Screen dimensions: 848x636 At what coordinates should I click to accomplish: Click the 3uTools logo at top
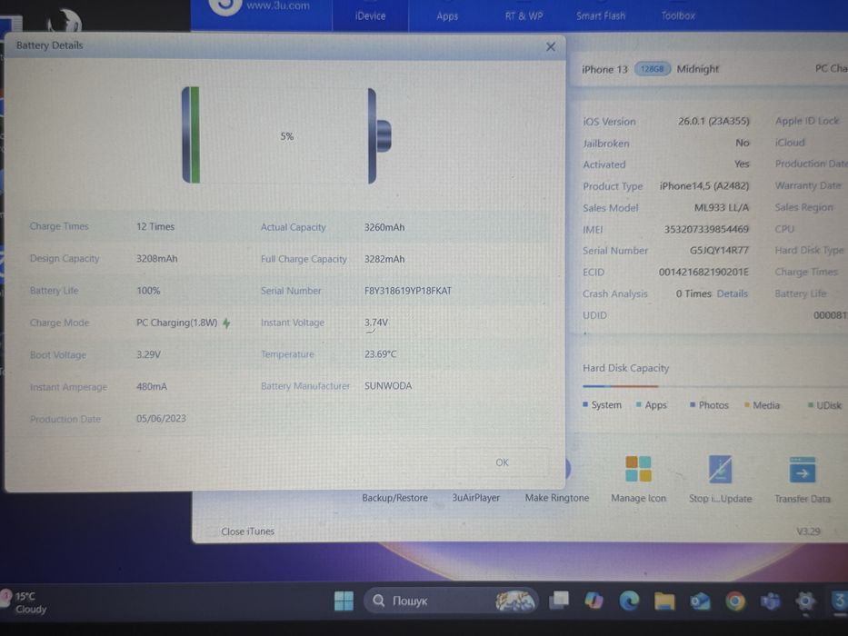click(x=225, y=5)
